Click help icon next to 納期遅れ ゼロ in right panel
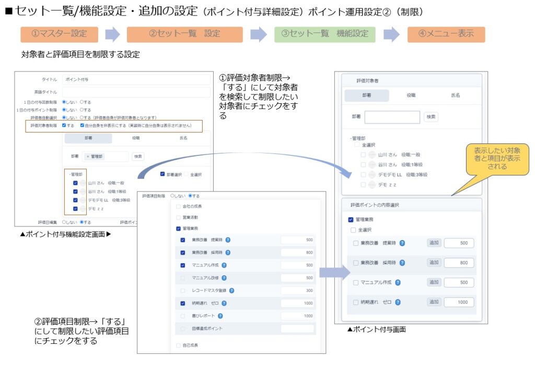This screenshot has width=535, height=372. [x=398, y=302]
